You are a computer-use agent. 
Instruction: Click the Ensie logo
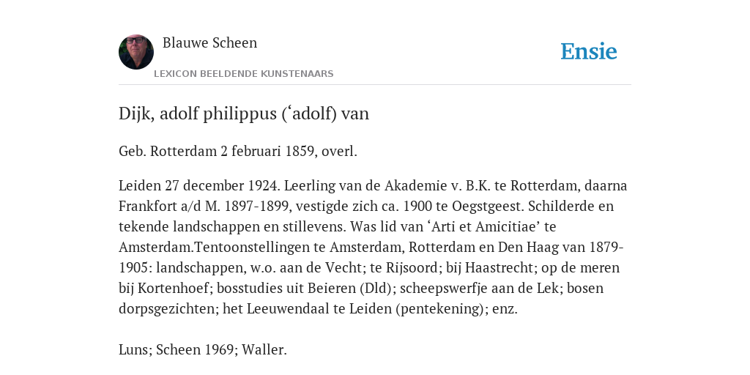point(589,51)
